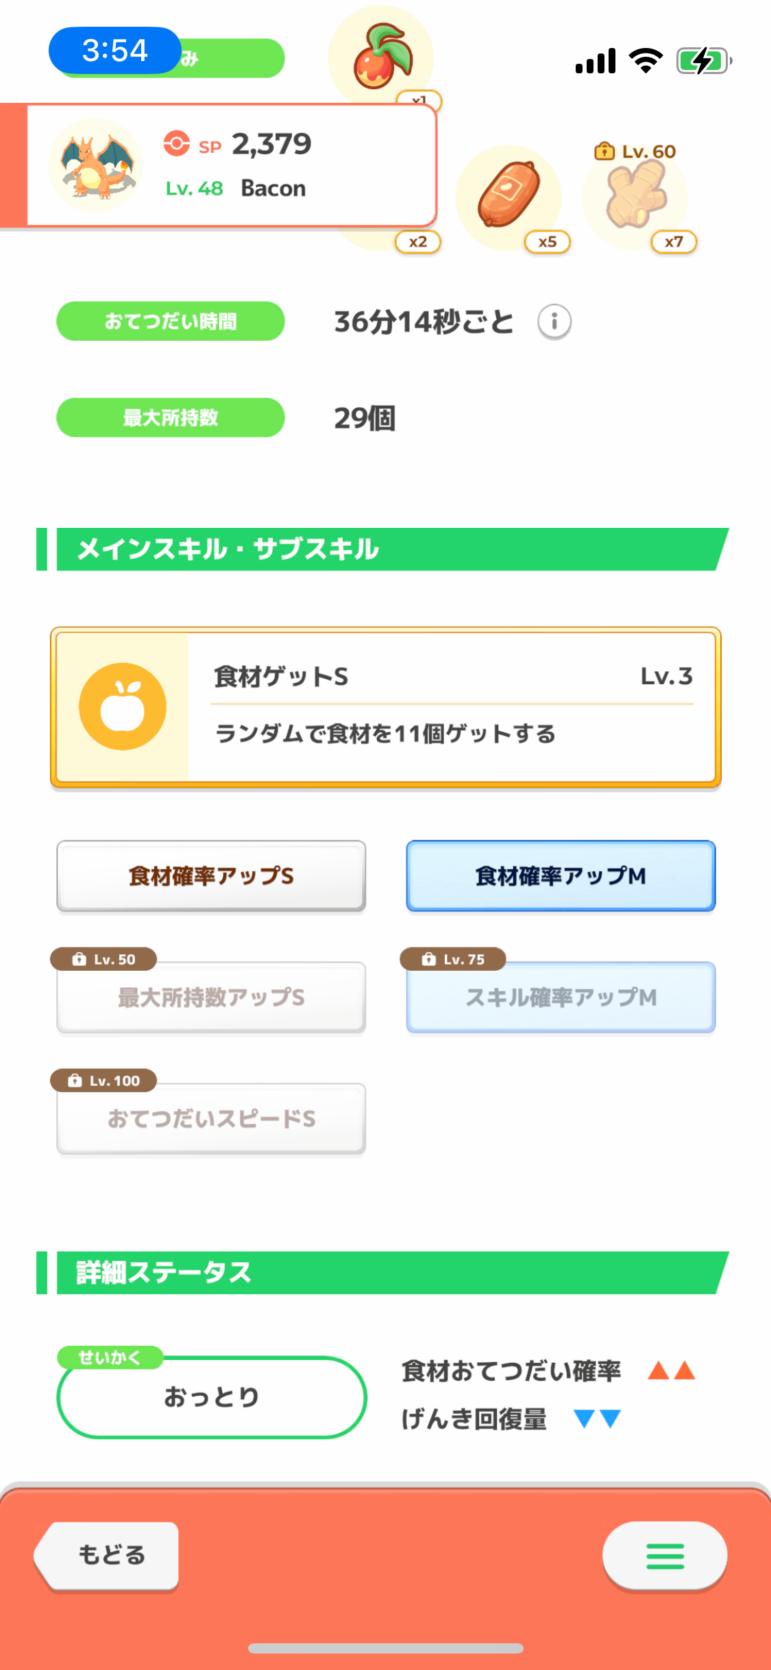Select the 食材確率アップM sub skill
Image resolution: width=771 pixels, height=1670 pixels.
pos(561,876)
